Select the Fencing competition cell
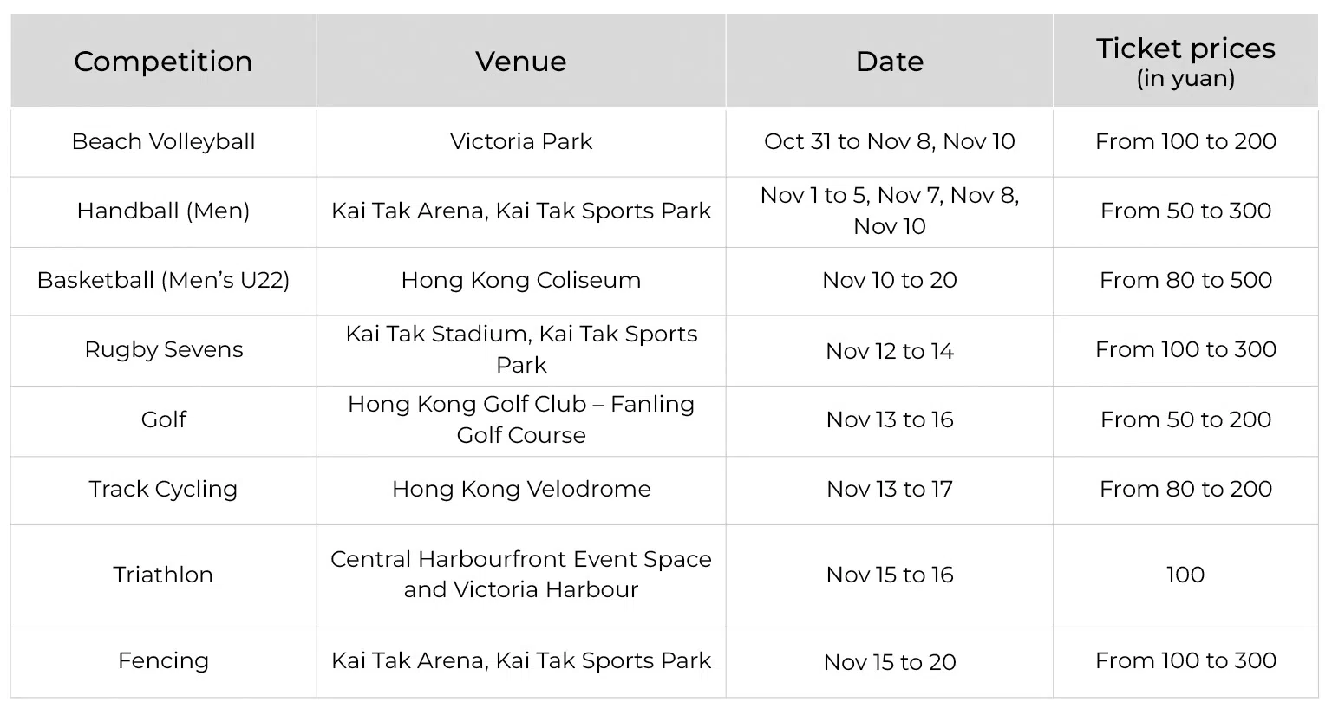 163,660
